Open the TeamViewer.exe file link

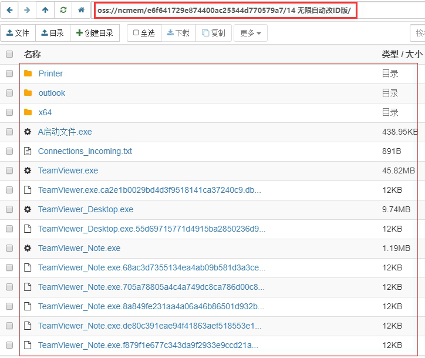(68, 170)
